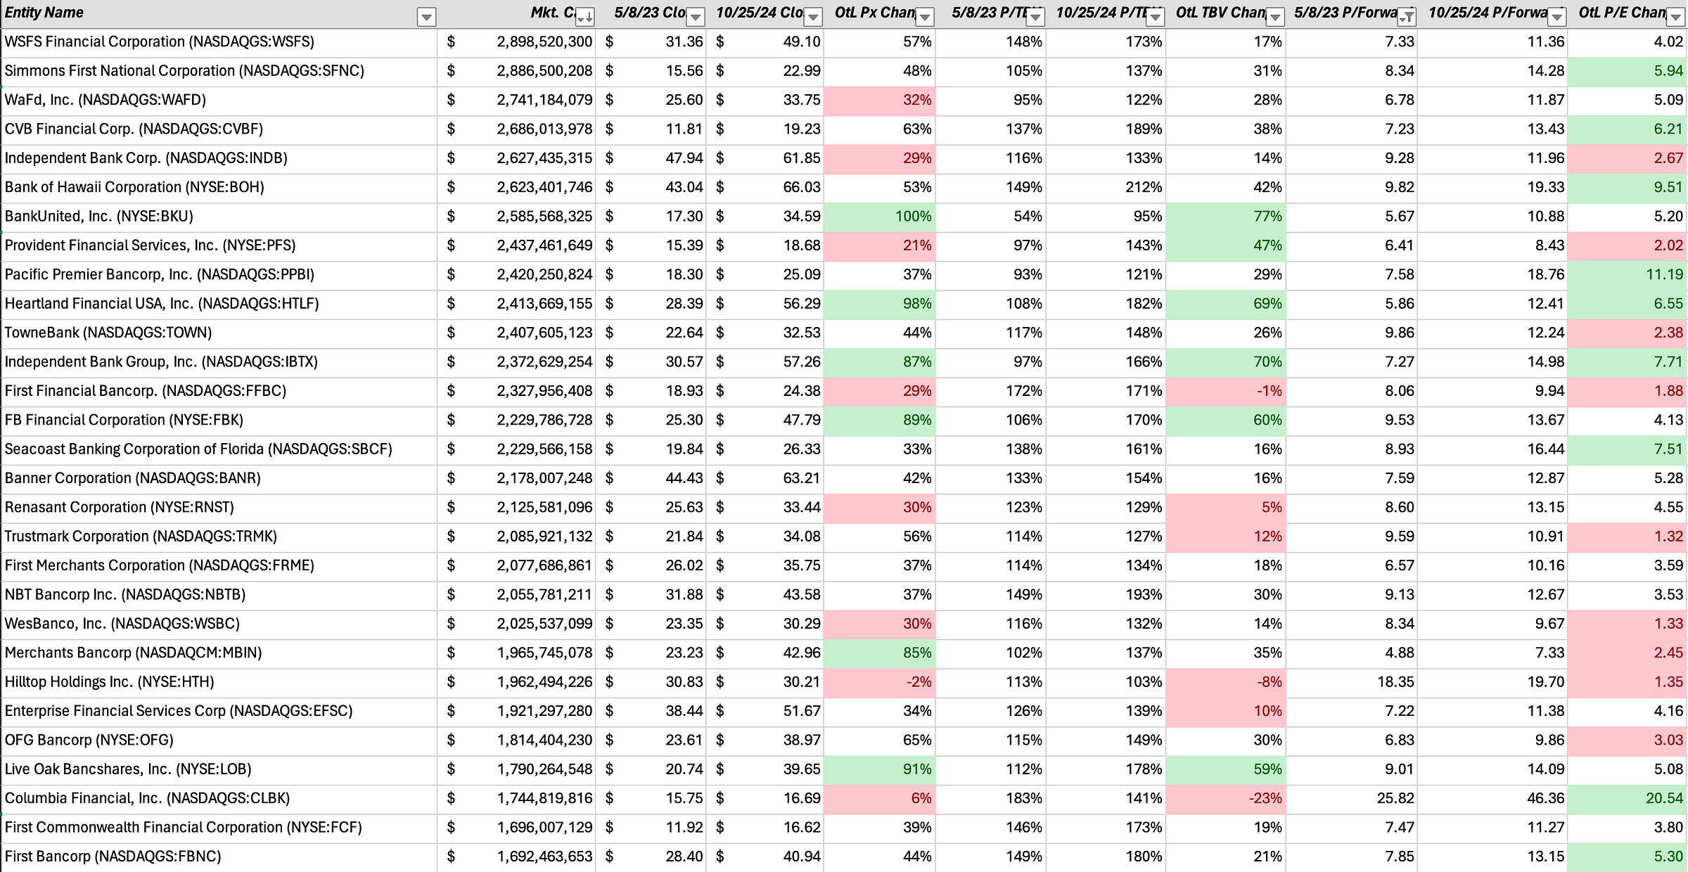
Task: Open the 10/25/24 P/TBV filter dropdown
Action: click(1155, 17)
